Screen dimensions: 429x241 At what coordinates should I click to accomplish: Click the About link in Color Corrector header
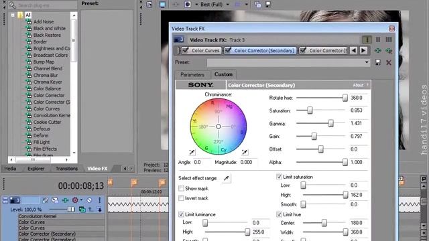[358, 85]
